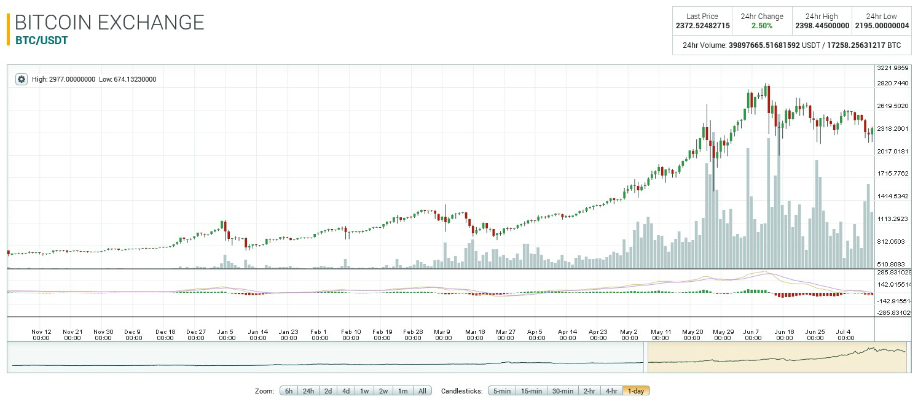The image size is (918, 407).
Task: Click the 1113.2923 price axis label
Action: [893, 219]
